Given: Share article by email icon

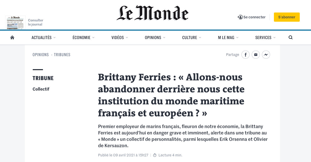Looking at the screenshot, I should point(256,55).
